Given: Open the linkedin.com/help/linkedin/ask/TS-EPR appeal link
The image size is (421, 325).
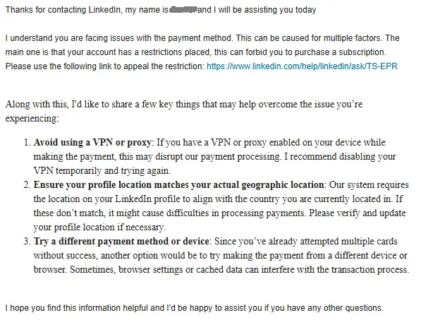Looking at the screenshot, I should (x=302, y=66).
